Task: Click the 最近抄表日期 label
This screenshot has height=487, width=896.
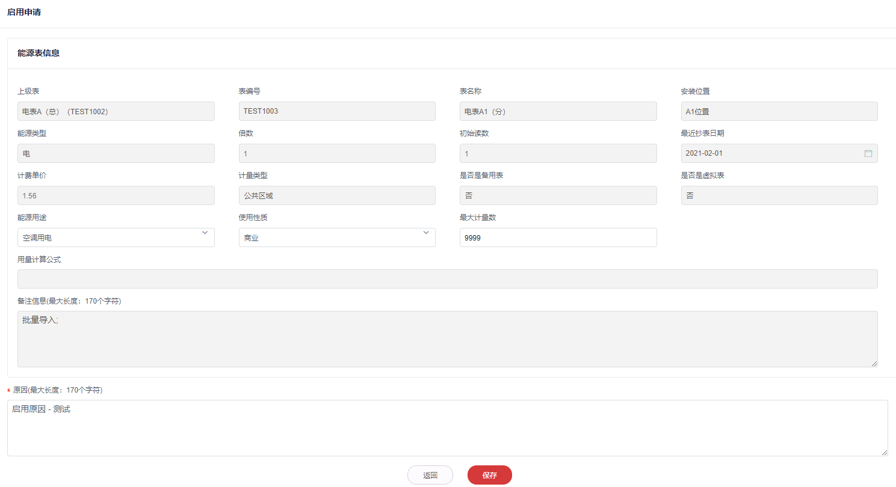Action: pos(703,133)
